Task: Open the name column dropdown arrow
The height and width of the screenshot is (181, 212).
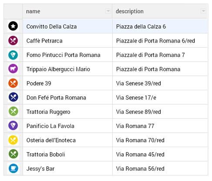Action: tap(108, 11)
